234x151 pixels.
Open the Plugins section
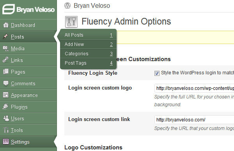pyautogui.click(x=28, y=107)
